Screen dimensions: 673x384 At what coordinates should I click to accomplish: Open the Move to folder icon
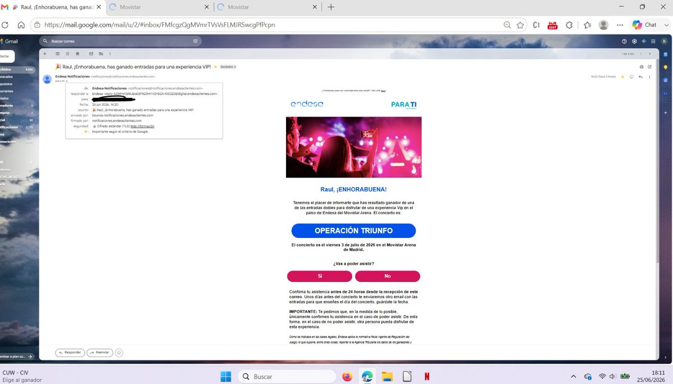(101, 54)
